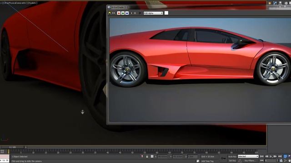Click the render lamp icon in ActiveShade toolbar

(110, 13)
